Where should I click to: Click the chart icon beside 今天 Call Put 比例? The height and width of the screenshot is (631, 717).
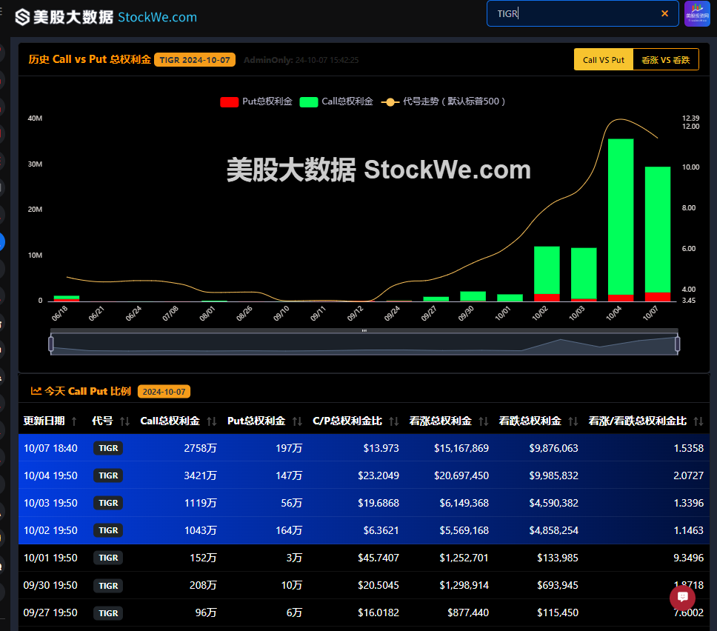click(36, 391)
